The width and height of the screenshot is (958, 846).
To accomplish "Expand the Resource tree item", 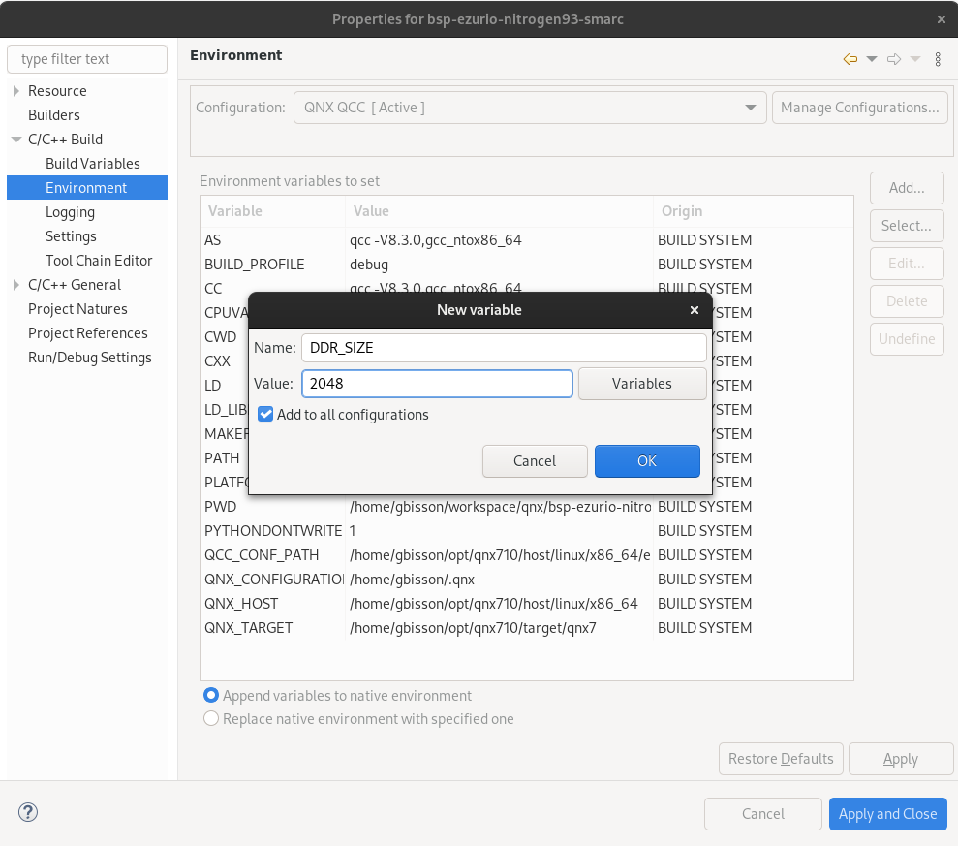I will click(15, 90).
